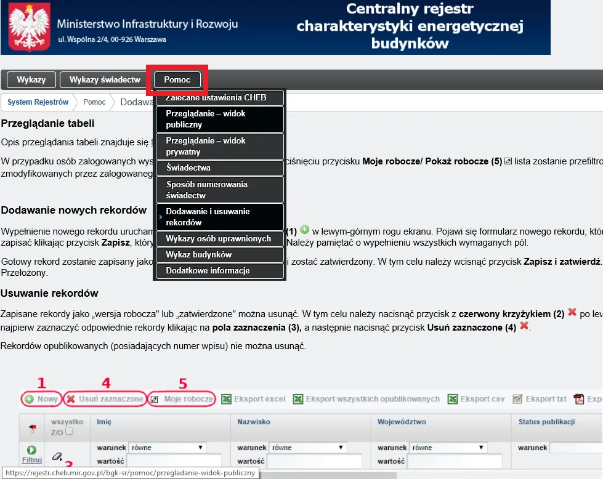The width and height of the screenshot is (603, 479).
Task: Click the Eksport txt notepad icon
Action: point(517,399)
